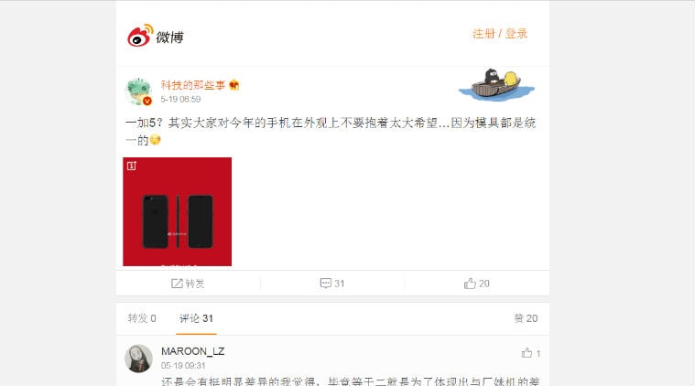Switch to the 转发 0 tab

[x=142, y=318]
